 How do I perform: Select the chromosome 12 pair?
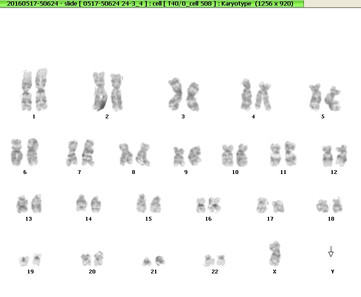335,156
